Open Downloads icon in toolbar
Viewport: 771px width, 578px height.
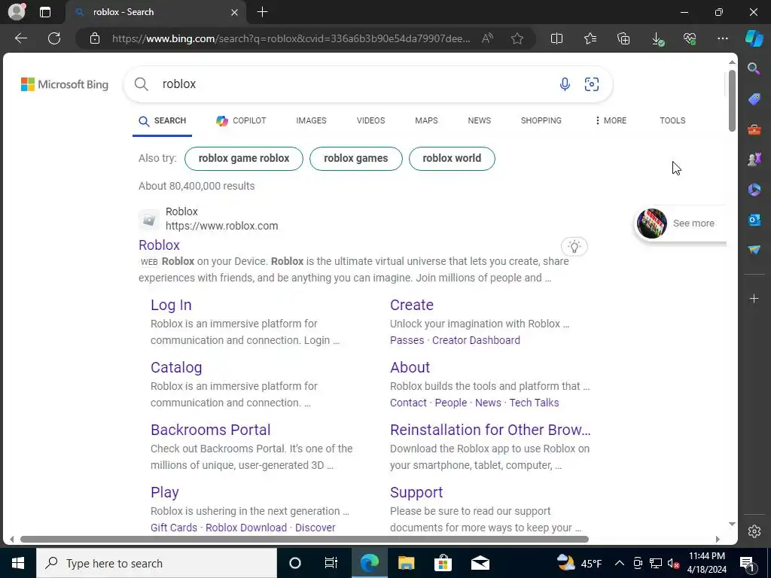(657, 39)
